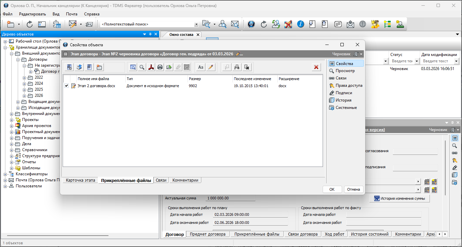Screen dimensions: 462x247
Task: Expand the Классификаторы tree node
Action: pos(5,174)
